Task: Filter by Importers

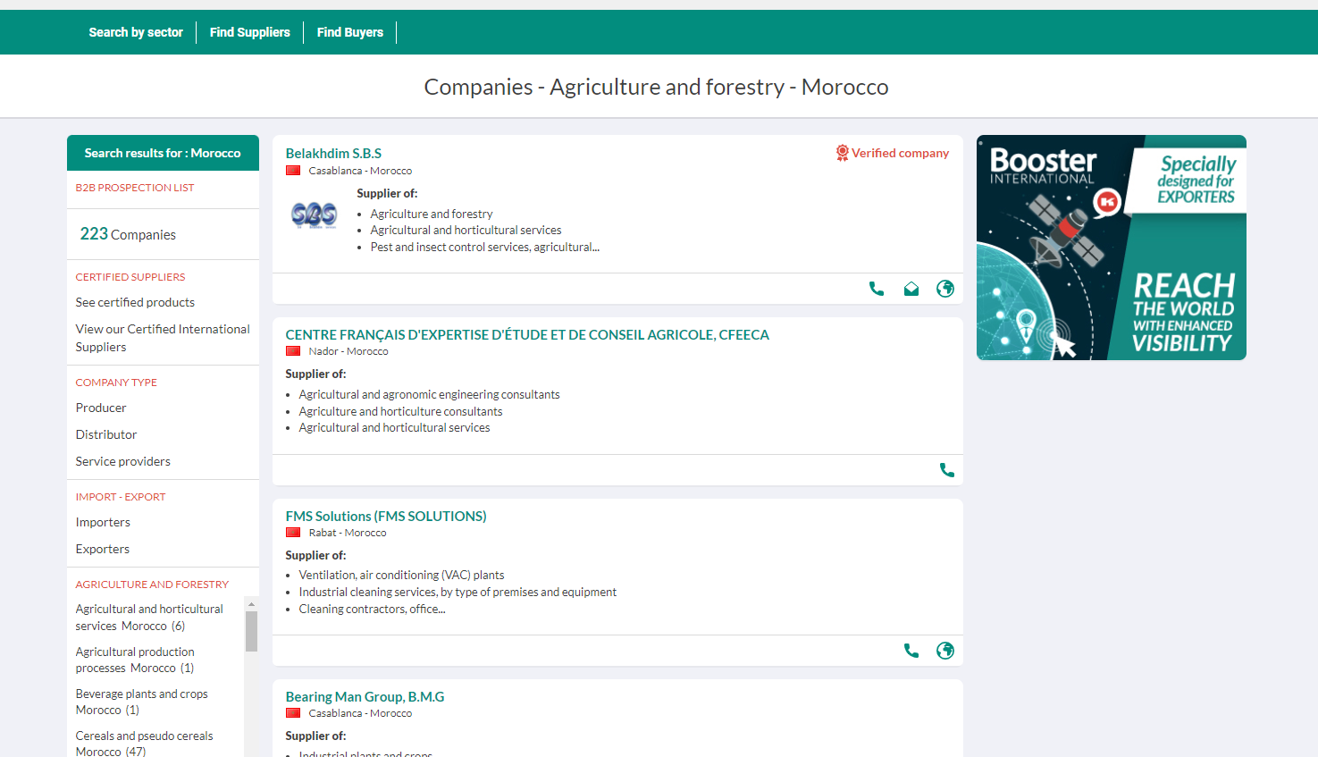Action: click(103, 522)
